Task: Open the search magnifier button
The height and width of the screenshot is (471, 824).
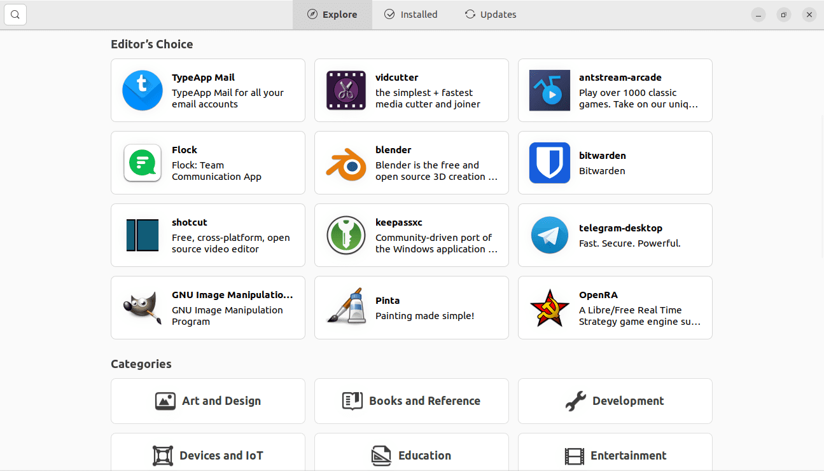Action: (x=15, y=15)
